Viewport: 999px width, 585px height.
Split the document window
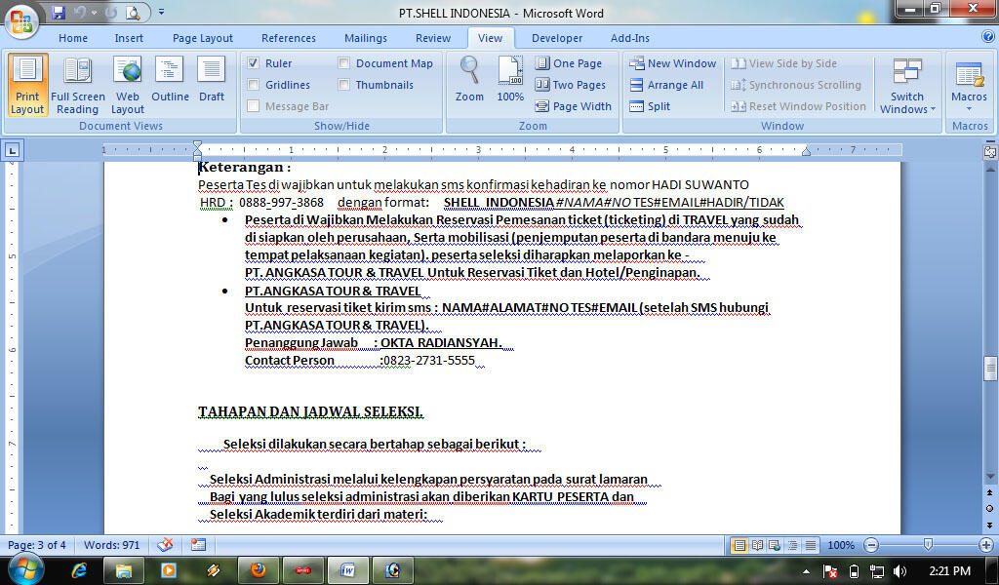point(650,106)
